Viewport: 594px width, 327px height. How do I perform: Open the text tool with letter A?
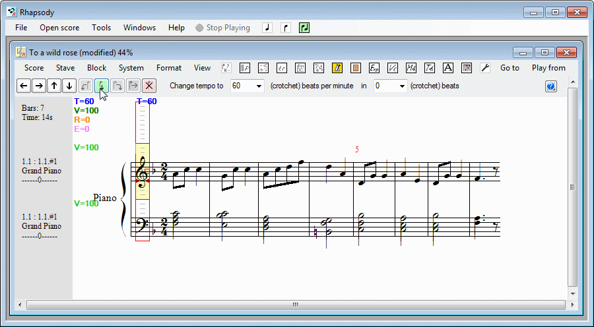(448, 68)
